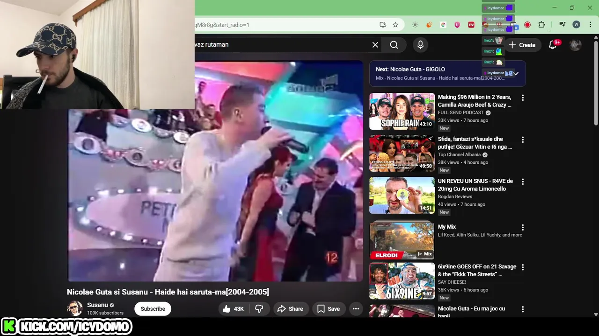Clear the YouTube search box with X
Viewport: 599px width, 336px height.
pyautogui.click(x=375, y=45)
